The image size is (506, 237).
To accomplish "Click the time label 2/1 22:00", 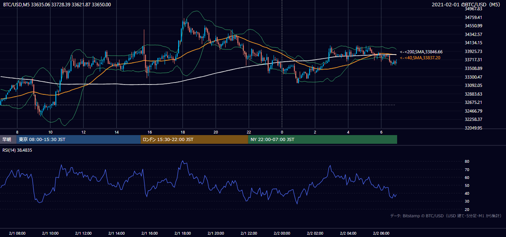I will click(x=249, y=233).
